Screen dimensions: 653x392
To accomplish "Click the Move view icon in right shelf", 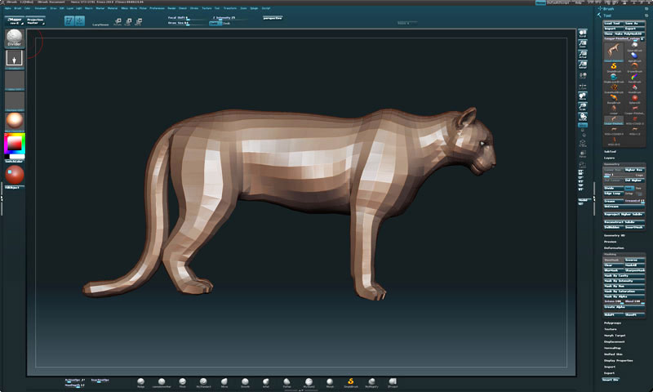I will [x=583, y=96].
